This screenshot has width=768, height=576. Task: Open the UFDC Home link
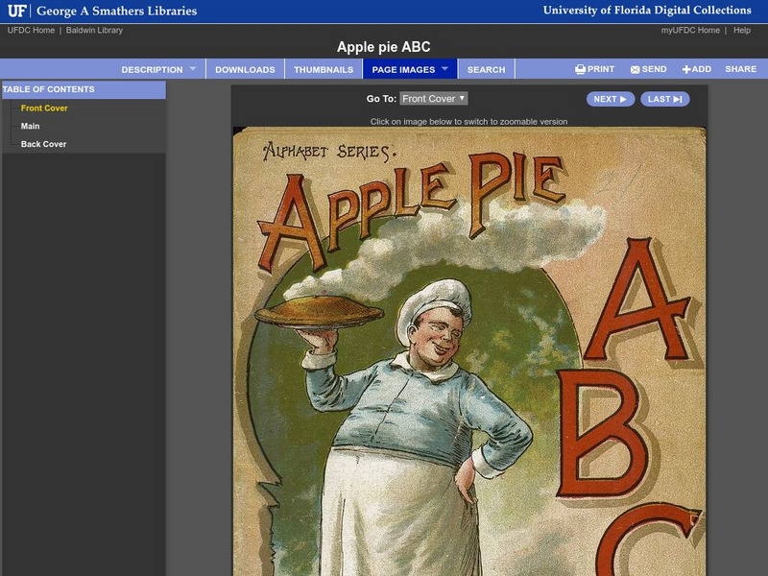pos(33,30)
